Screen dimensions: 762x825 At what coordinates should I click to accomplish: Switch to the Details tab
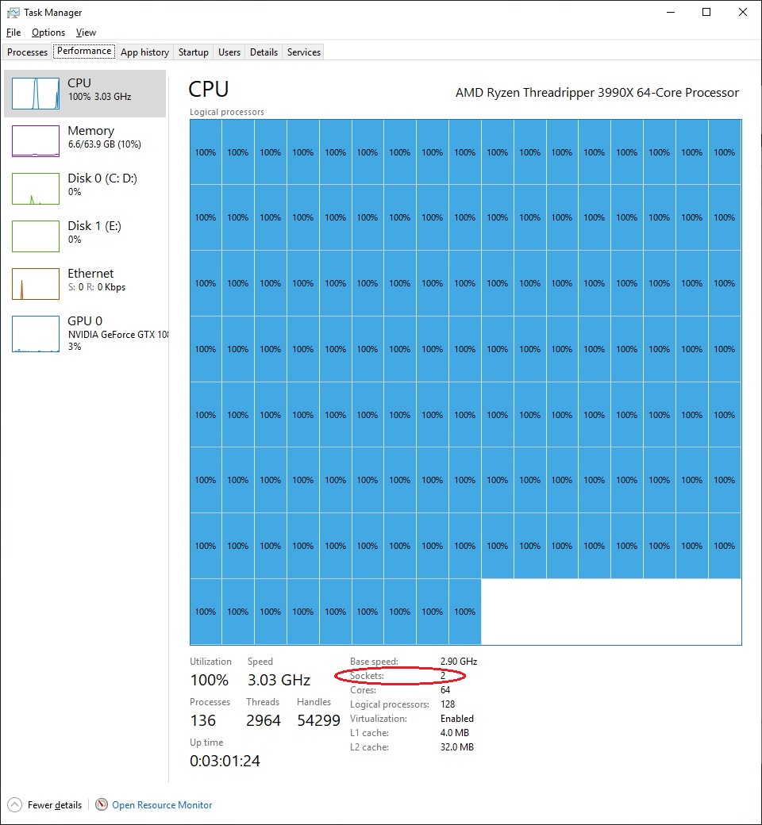(264, 52)
